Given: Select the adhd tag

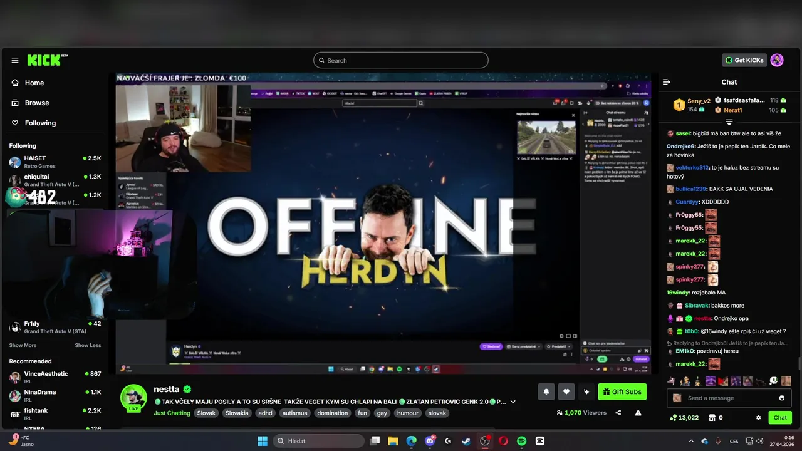Looking at the screenshot, I should tap(266, 413).
